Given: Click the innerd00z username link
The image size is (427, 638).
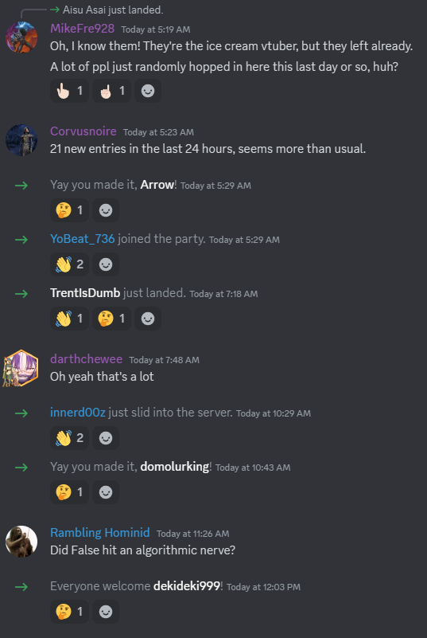Looking at the screenshot, I should point(78,413).
